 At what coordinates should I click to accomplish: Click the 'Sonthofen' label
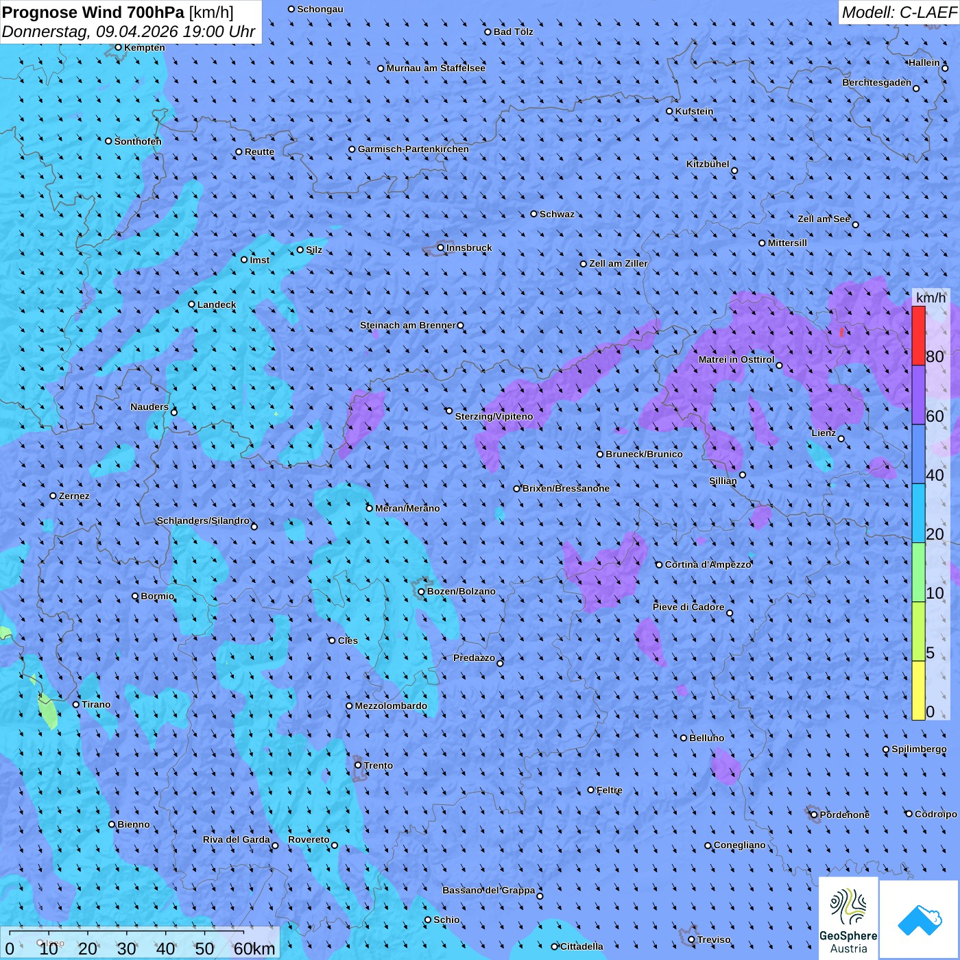pos(138,141)
